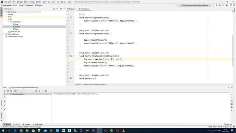Click Expand All icon in Project panel header

pyautogui.click(x=57, y=9)
